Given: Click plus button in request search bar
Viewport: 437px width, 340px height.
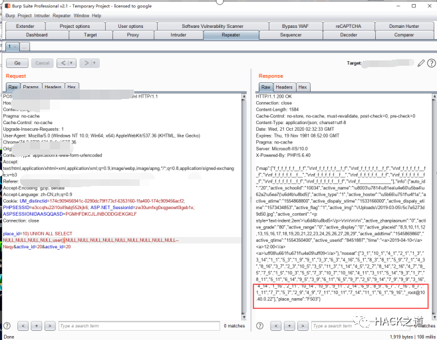Looking at the screenshot, I should pos(37,326).
